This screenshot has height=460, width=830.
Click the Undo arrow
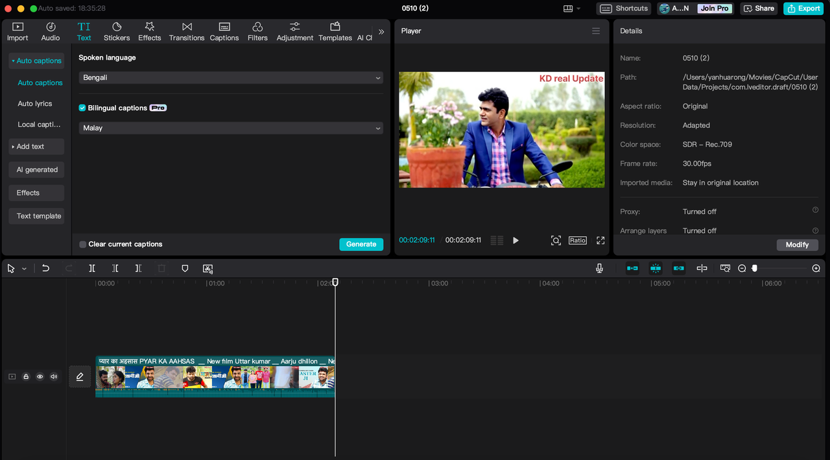pyautogui.click(x=45, y=268)
